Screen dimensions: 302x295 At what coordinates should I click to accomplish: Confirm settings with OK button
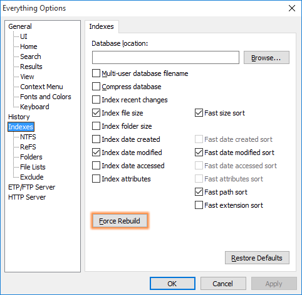pyautogui.click(x=172, y=284)
